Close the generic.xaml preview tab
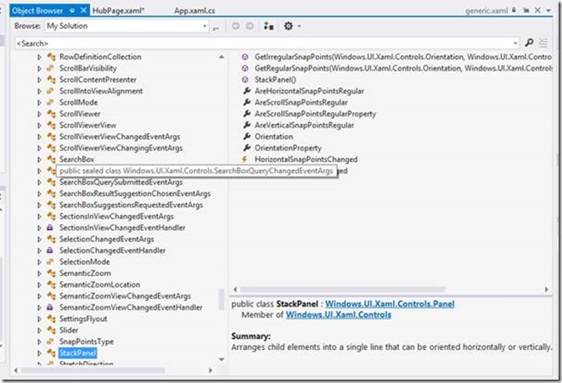The height and width of the screenshot is (383, 562). pos(537,10)
